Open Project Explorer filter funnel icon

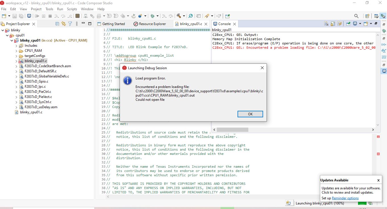click(x=70, y=24)
